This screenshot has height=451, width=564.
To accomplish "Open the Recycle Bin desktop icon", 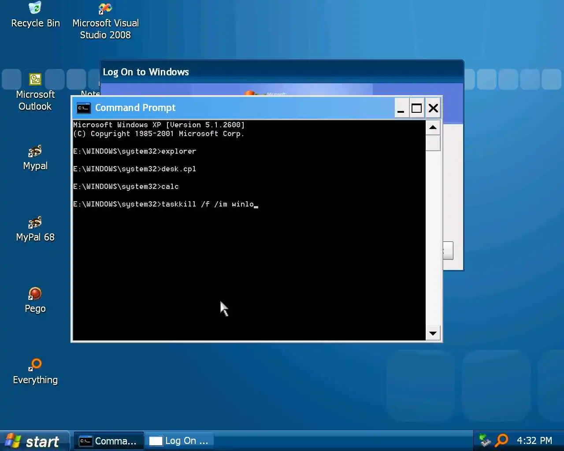I will (x=35, y=15).
